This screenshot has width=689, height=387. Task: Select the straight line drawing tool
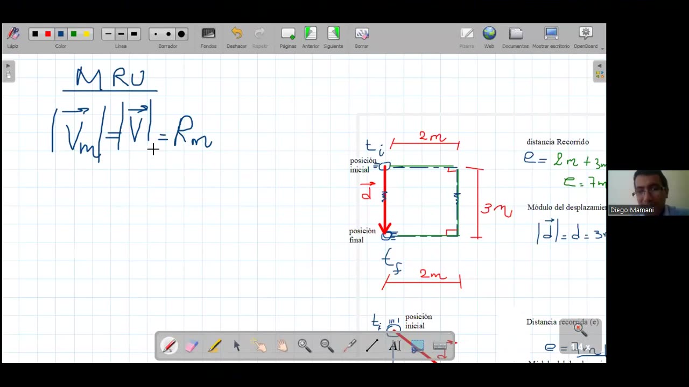(x=372, y=346)
